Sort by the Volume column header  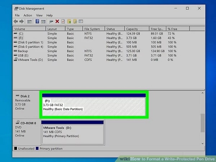pos(30,29)
